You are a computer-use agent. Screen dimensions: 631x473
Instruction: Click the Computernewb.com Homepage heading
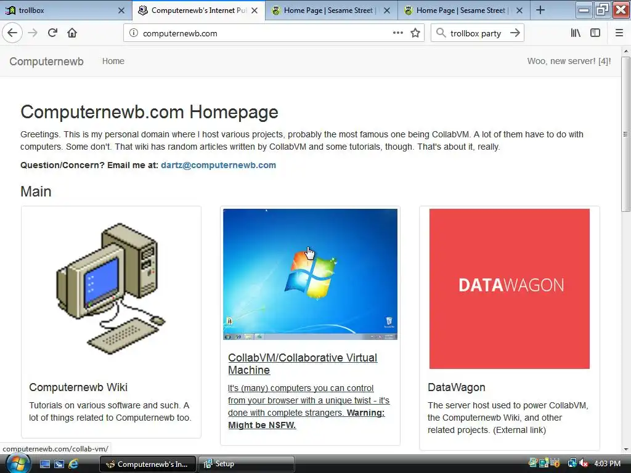149,112
